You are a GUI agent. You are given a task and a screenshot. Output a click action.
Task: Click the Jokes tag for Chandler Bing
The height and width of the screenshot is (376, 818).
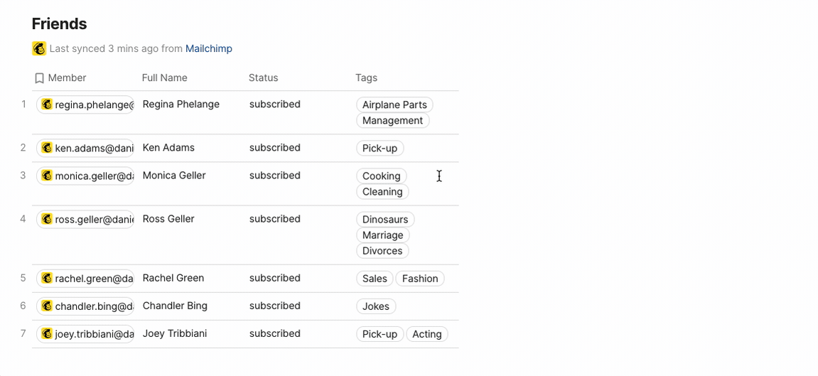click(x=375, y=306)
